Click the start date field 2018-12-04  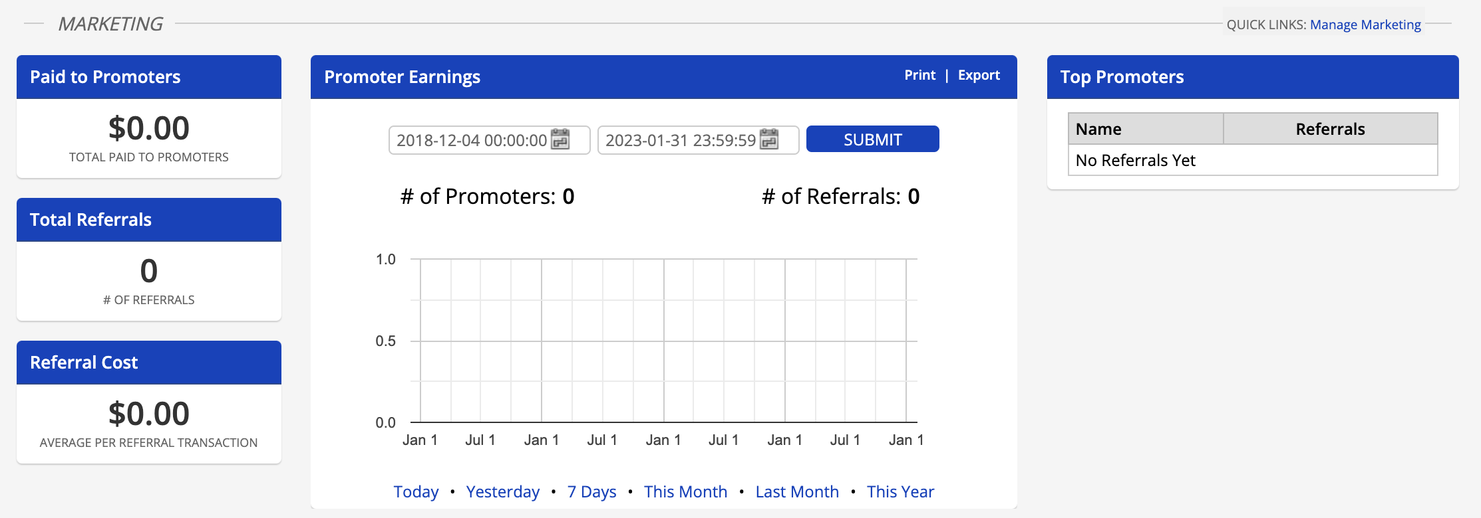pyautogui.click(x=471, y=140)
